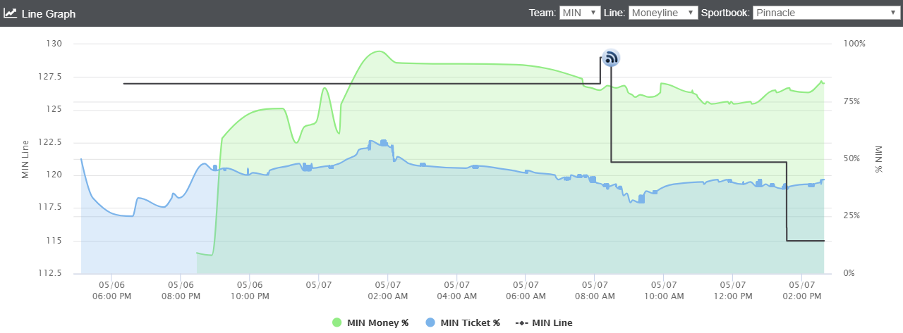Click the 25% label on right axis
Image resolution: width=903 pixels, height=333 pixels.
[852, 216]
